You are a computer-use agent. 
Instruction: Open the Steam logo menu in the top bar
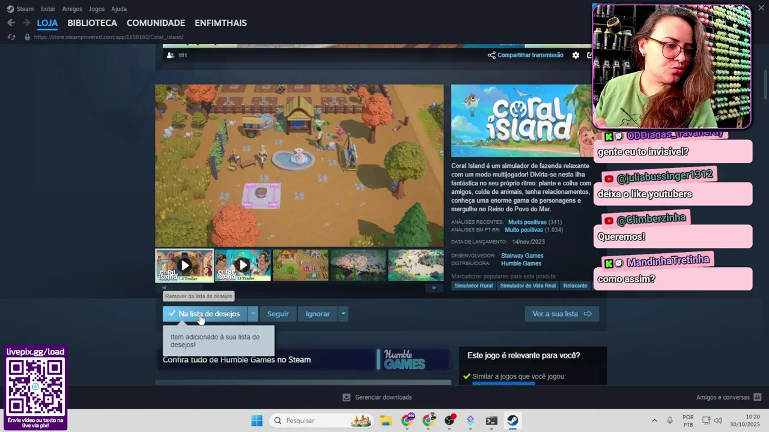[x=10, y=9]
